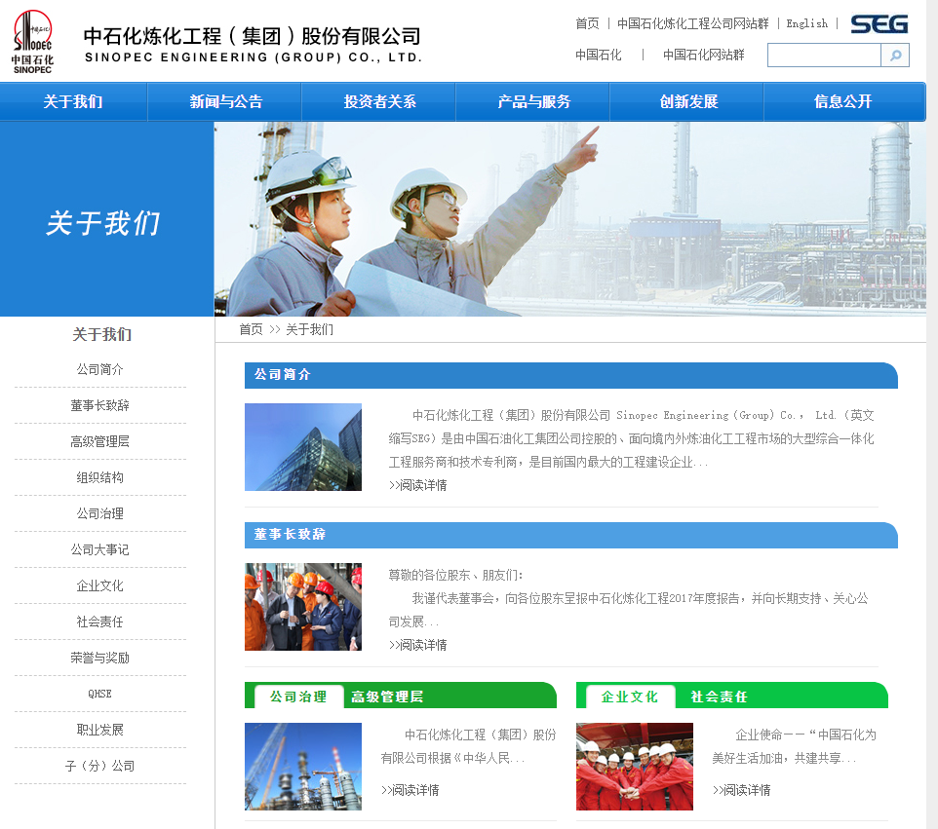938x829 pixels.
Task: Open the 关于我们 main navigation menu
Action: click(73, 102)
